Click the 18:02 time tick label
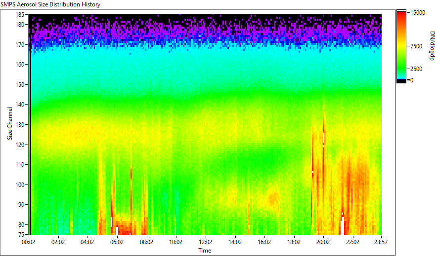Viewport: 437px width, 256px height. click(x=294, y=242)
